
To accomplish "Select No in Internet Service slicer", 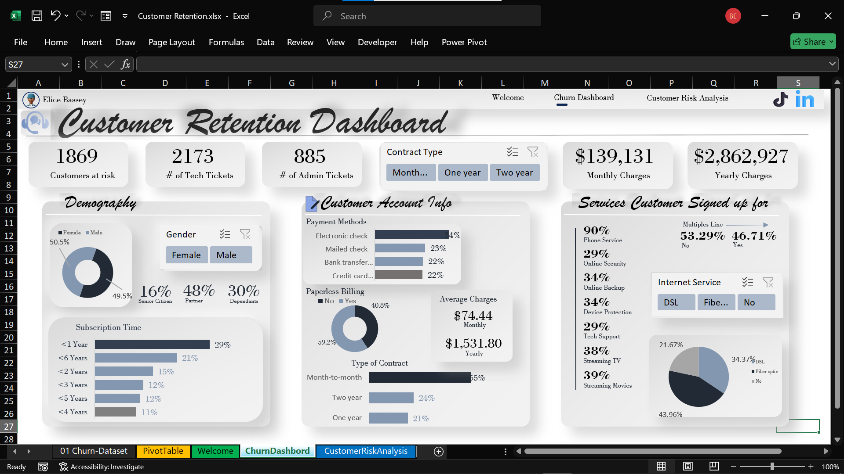I will [756, 302].
